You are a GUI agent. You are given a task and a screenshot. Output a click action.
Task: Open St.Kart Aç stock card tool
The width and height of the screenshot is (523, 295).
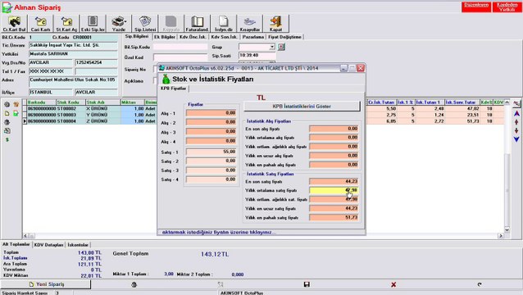point(66,23)
